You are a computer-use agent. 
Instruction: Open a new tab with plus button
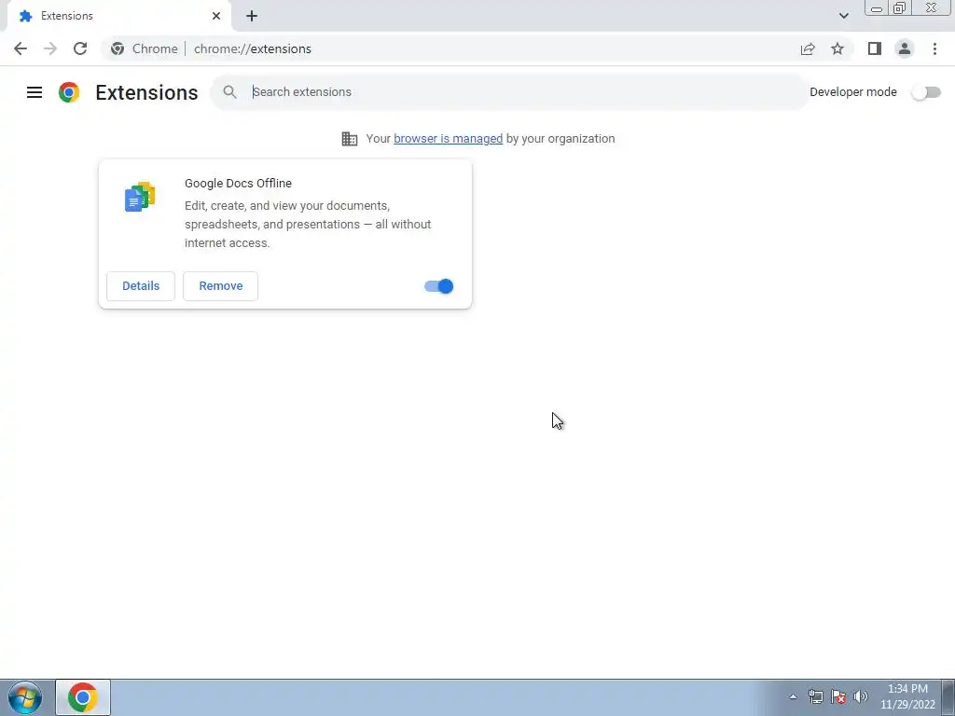252,16
